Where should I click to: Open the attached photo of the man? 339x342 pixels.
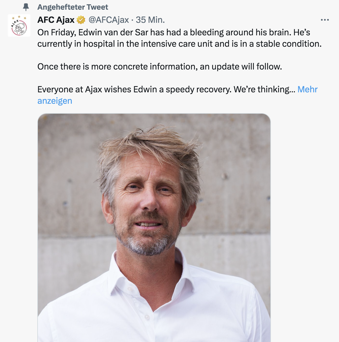(154, 227)
